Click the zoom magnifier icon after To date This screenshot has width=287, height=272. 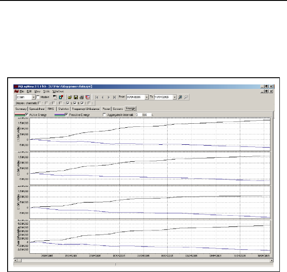pos(180,97)
